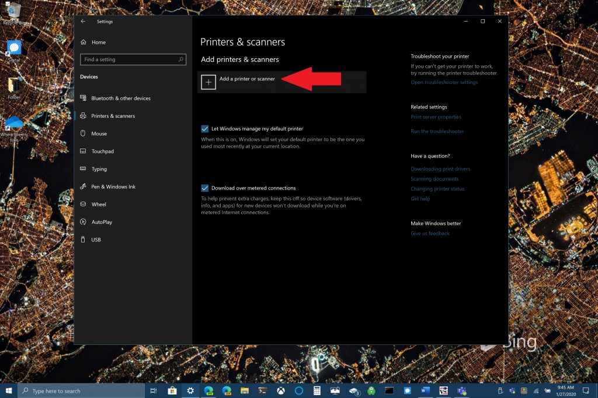Select the Folder desktop icon
Screen dimensions: 598x398
point(14,88)
